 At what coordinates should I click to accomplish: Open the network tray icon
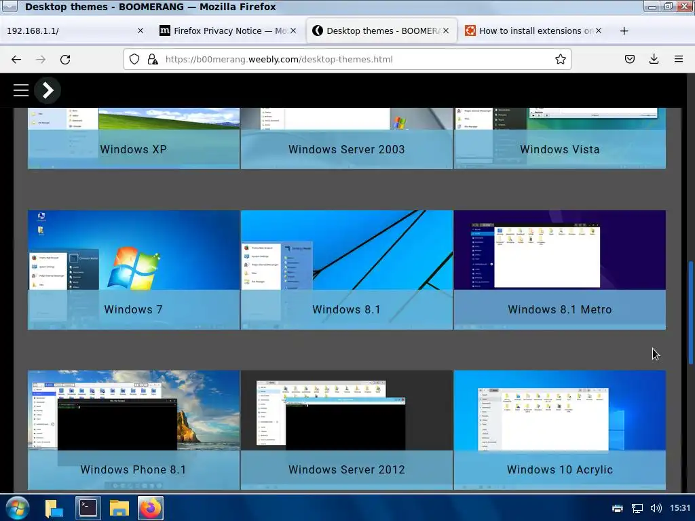point(637,508)
